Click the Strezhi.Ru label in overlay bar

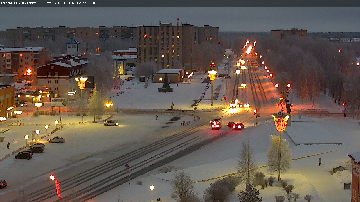[9, 3]
